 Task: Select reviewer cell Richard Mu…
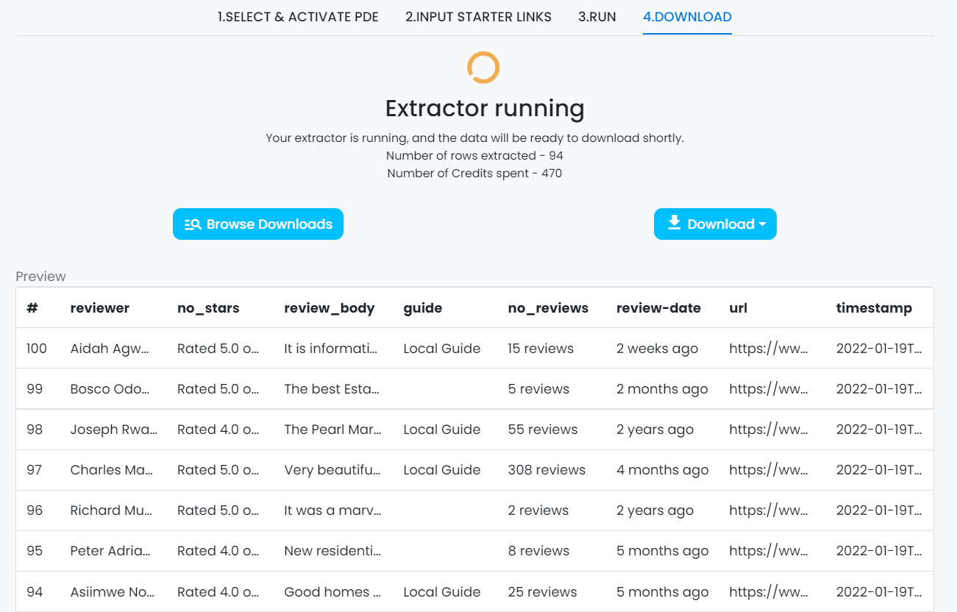(111, 510)
